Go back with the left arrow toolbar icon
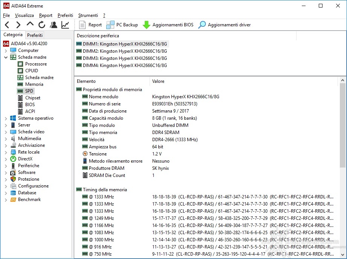 pyautogui.click(x=7, y=25)
